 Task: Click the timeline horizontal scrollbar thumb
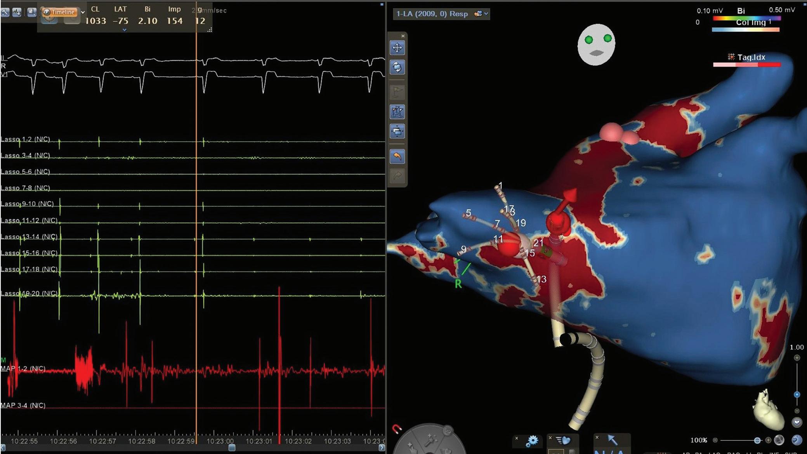coord(232,447)
